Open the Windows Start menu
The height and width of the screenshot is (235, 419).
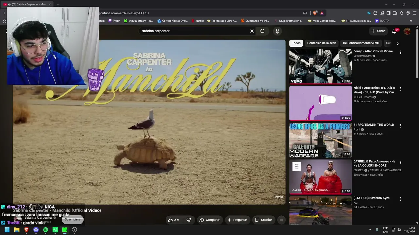[x=7, y=230]
